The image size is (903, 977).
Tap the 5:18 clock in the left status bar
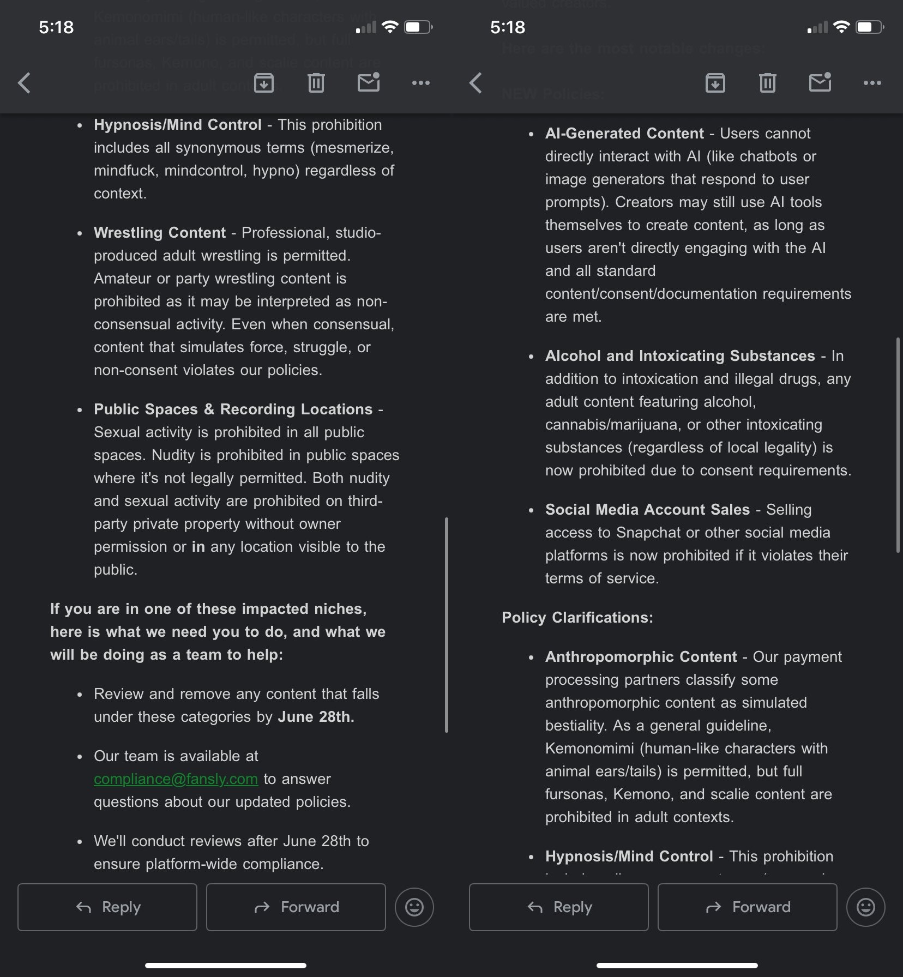pos(56,27)
